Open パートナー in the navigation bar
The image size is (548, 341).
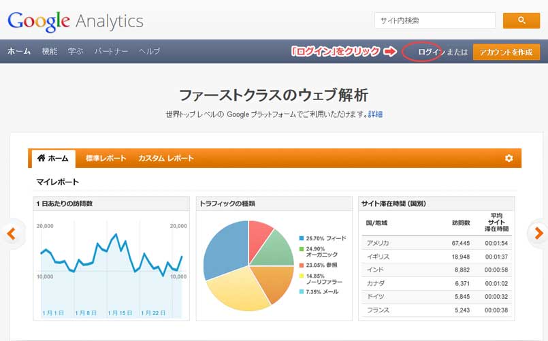(111, 51)
